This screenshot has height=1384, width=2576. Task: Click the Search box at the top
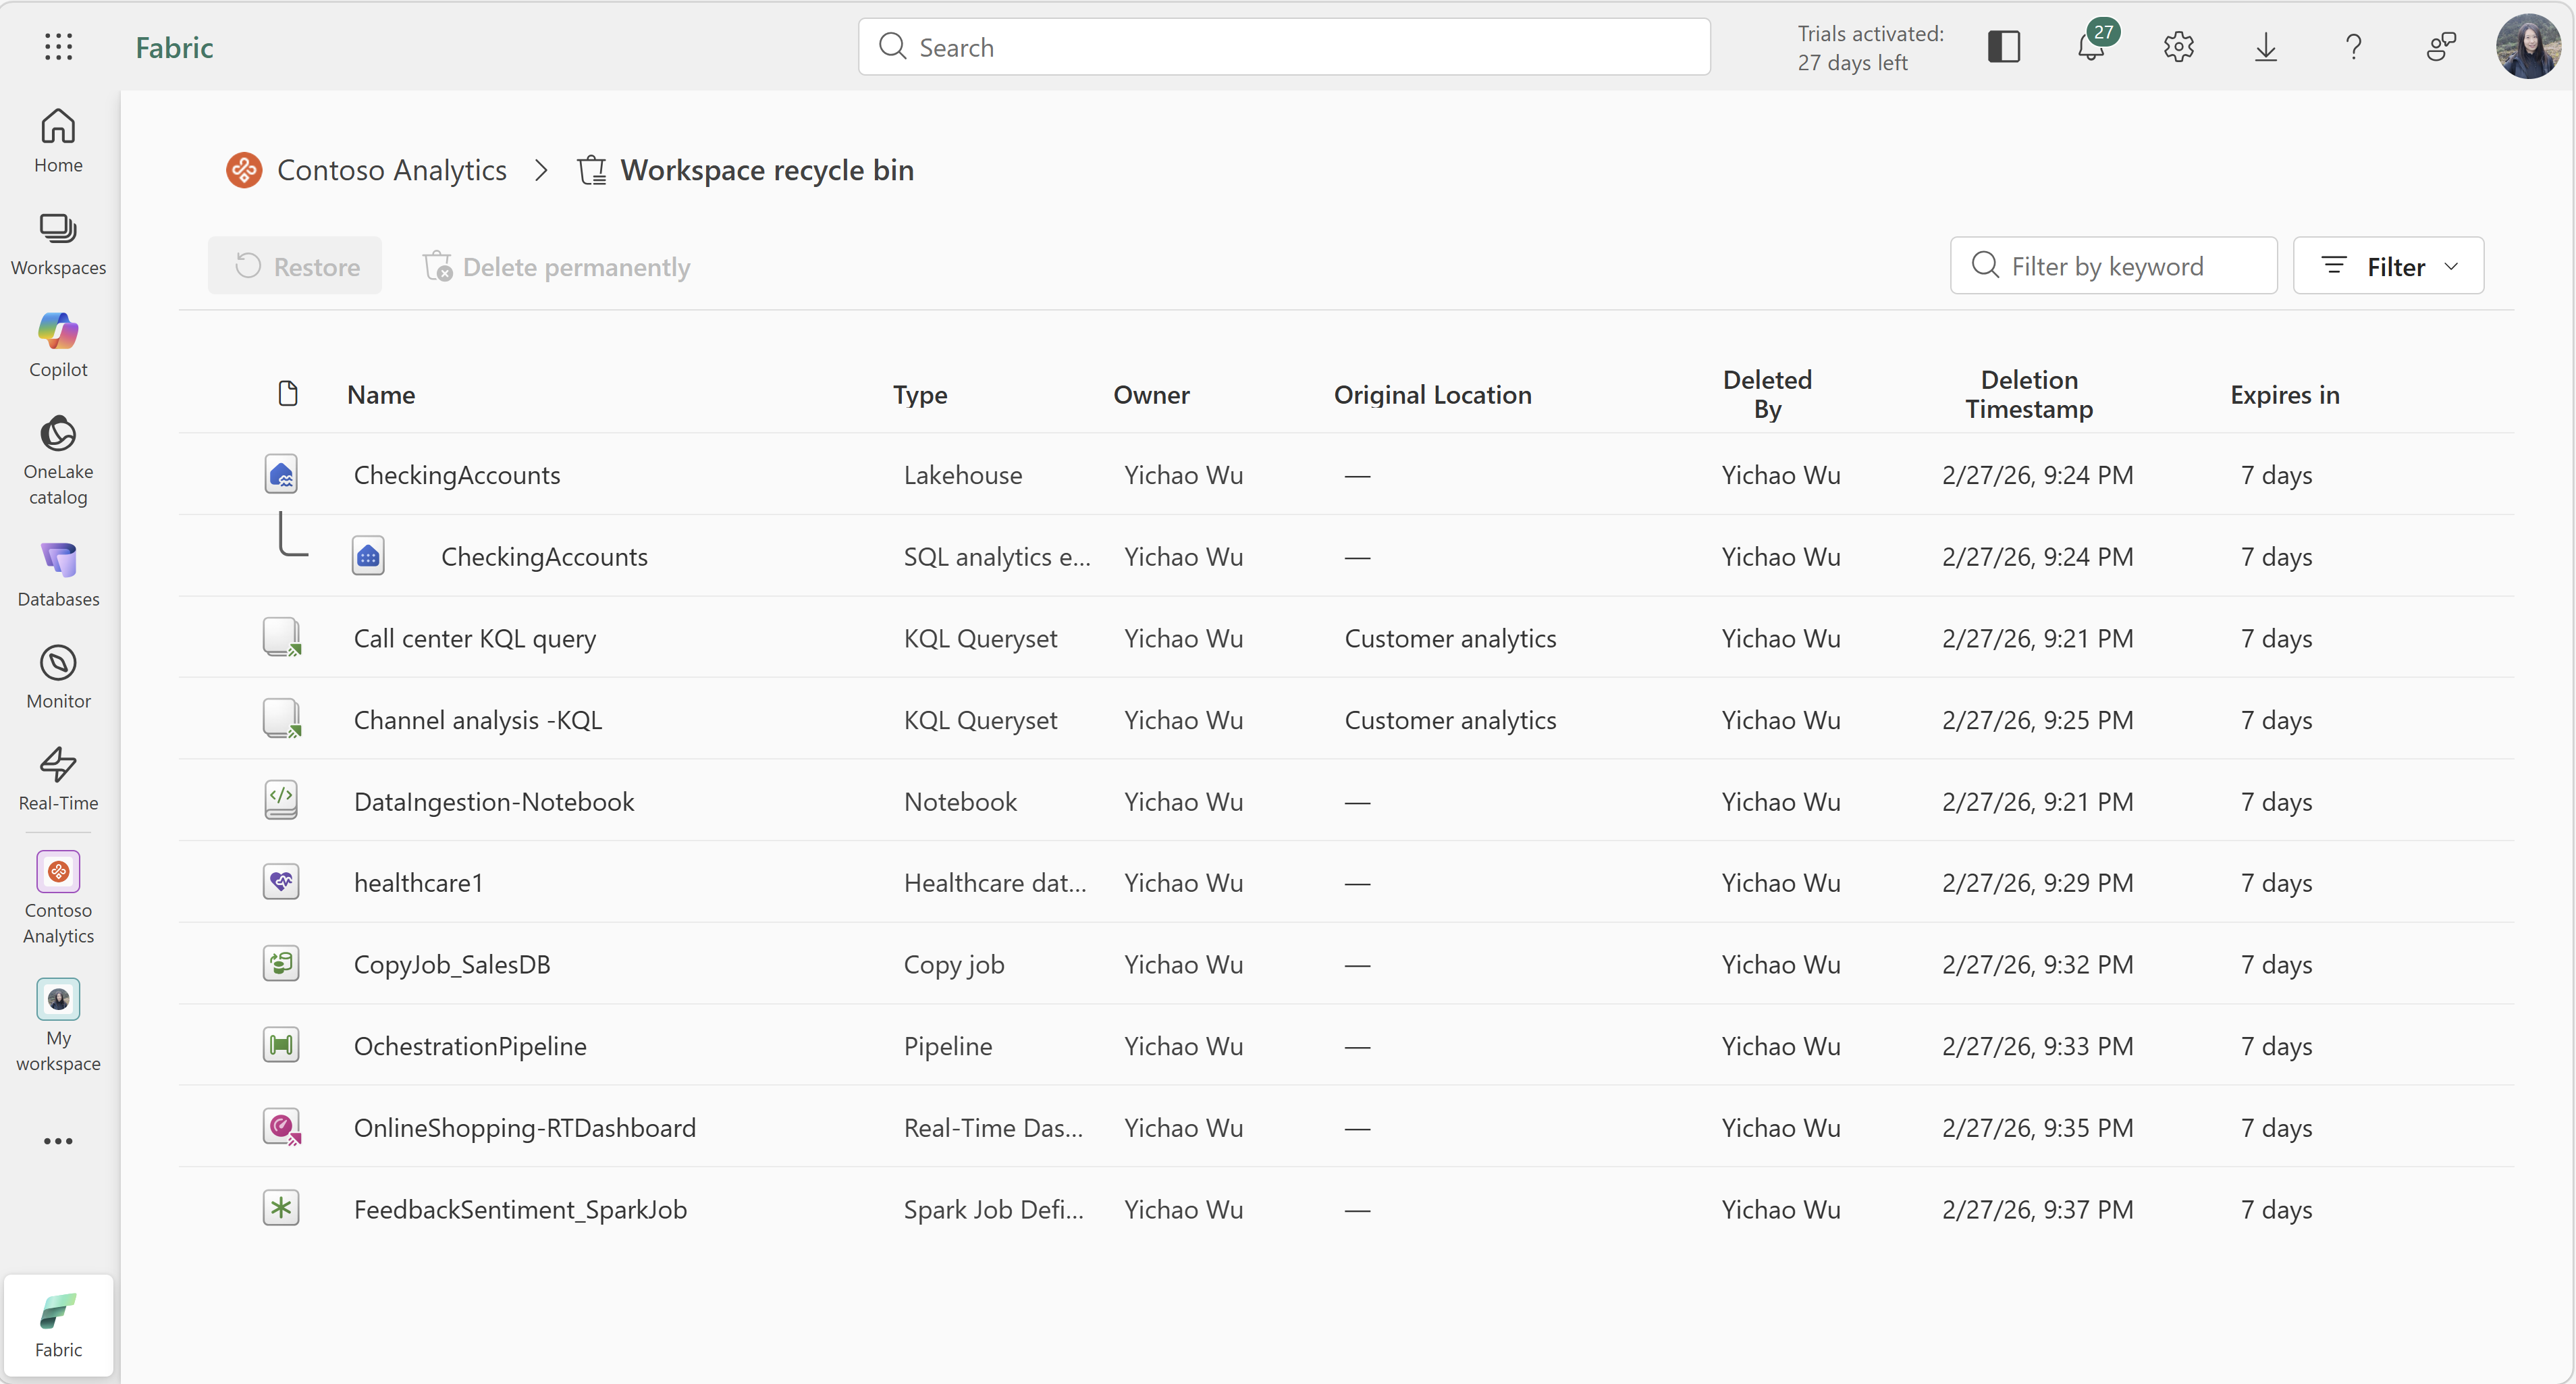tap(1283, 46)
